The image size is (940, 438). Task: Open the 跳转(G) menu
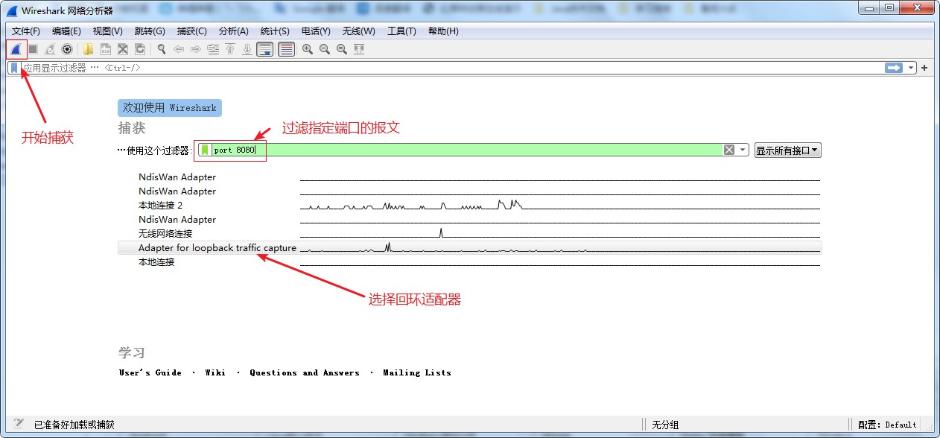150,31
